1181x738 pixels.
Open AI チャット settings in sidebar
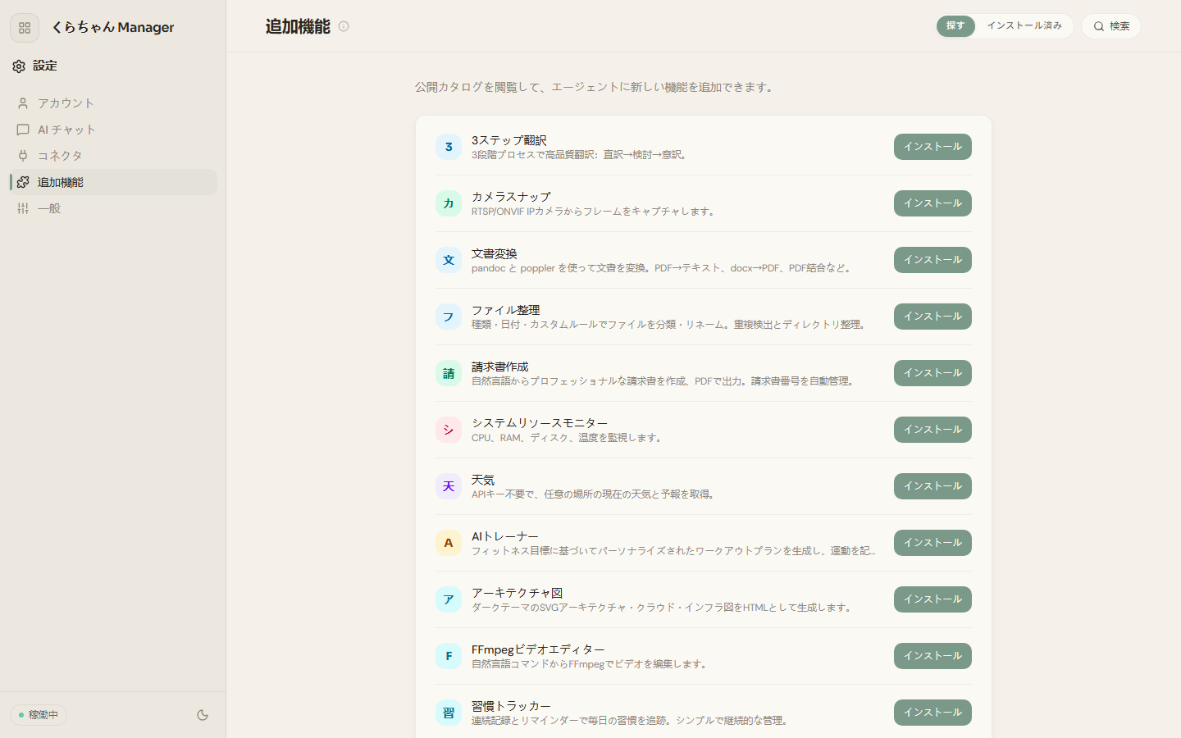pyautogui.click(x=113, y=130)
